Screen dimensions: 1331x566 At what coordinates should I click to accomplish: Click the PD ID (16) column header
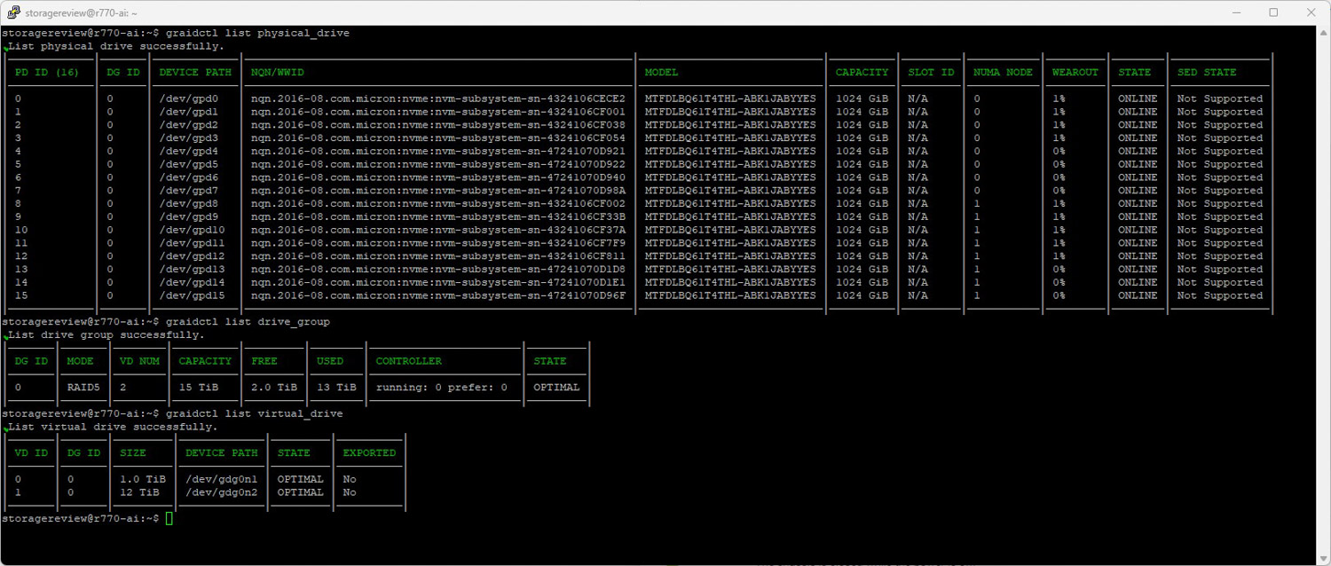47,73
